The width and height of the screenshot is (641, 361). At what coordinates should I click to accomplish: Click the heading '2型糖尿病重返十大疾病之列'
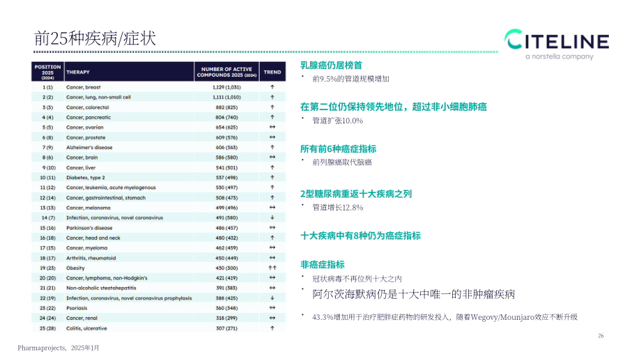pos(356,194)
